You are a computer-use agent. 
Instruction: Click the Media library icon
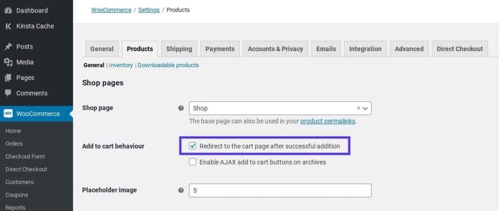pyautogui.click(x=8, y=62)
